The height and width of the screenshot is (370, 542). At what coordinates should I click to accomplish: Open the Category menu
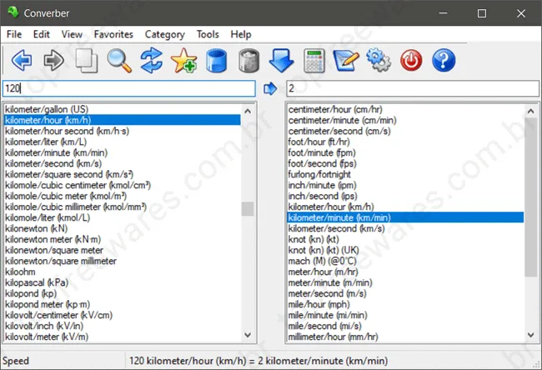point(165,34)
